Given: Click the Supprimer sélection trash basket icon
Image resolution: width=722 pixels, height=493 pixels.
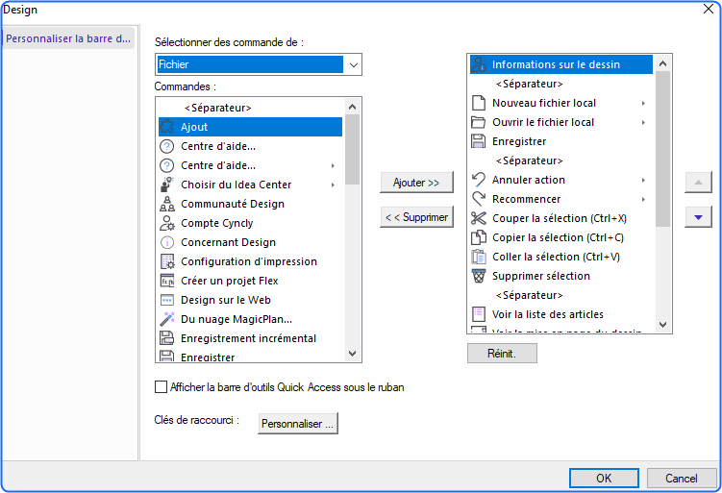Looking at the screenshot, I should click(x=479, y=276).
